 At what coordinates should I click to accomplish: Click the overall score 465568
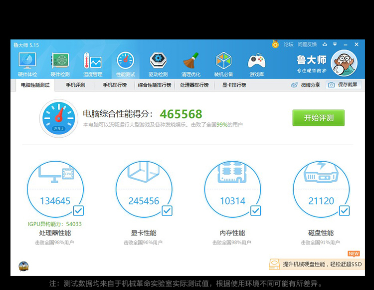coord(181,114)
